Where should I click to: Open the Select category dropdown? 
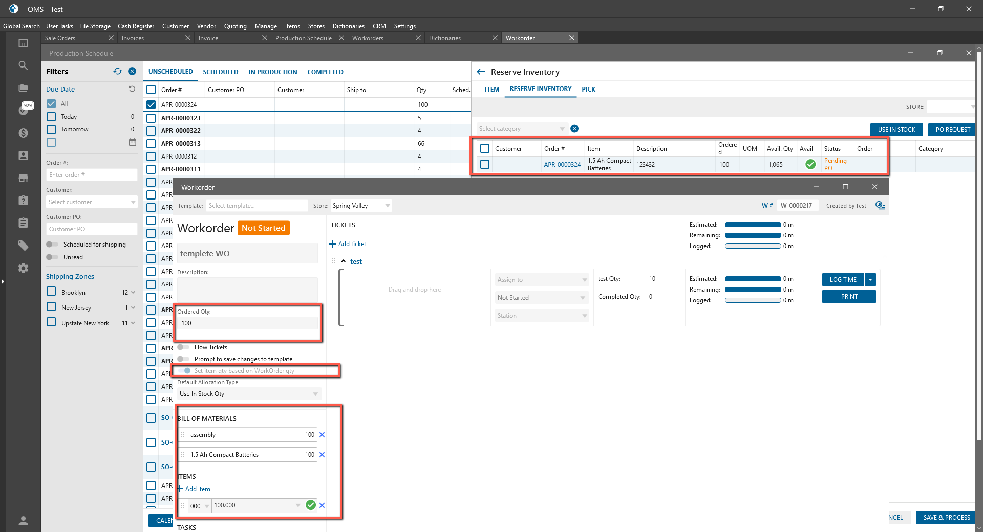pos(521,129)
